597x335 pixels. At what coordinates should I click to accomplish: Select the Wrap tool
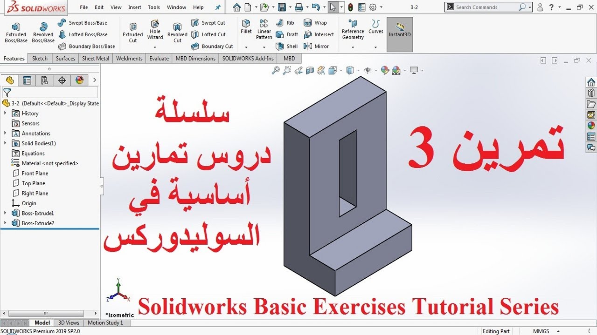click(x=315, y=23)
